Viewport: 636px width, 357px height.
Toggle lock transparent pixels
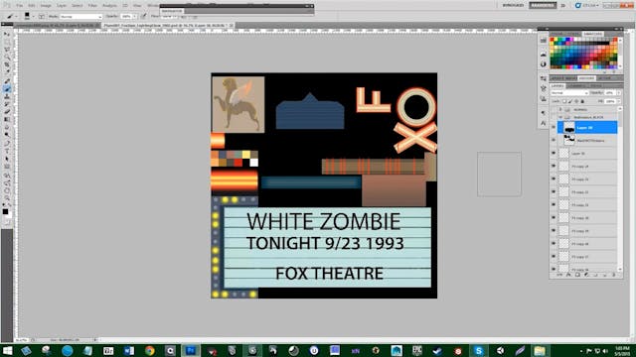pyautogui.click(x=564, y=101)
